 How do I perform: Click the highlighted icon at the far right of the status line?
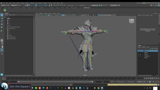[x=159, y=5]
